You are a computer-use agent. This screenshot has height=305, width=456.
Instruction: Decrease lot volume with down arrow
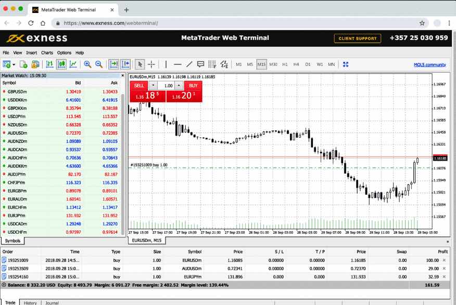pyautogui.click(x=153, y=85)
